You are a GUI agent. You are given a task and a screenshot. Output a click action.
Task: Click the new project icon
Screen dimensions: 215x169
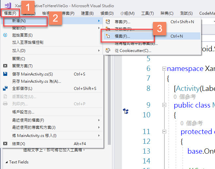point(107,22)
